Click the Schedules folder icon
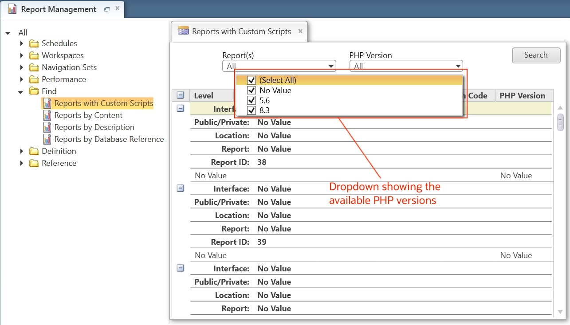 [34, 43]
